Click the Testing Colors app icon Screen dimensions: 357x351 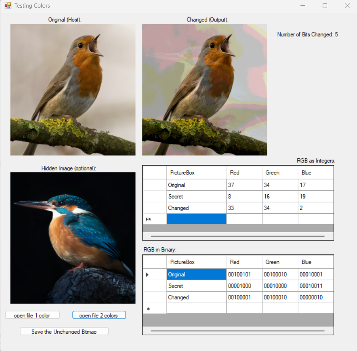(8, 6)
